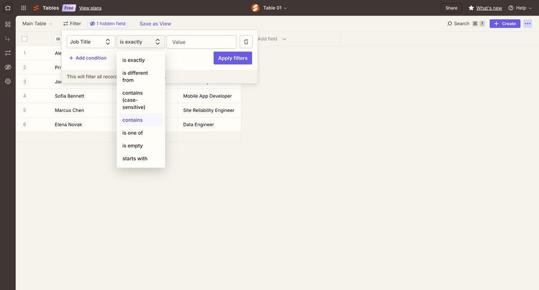Open the What's new link

pos(489,8)
